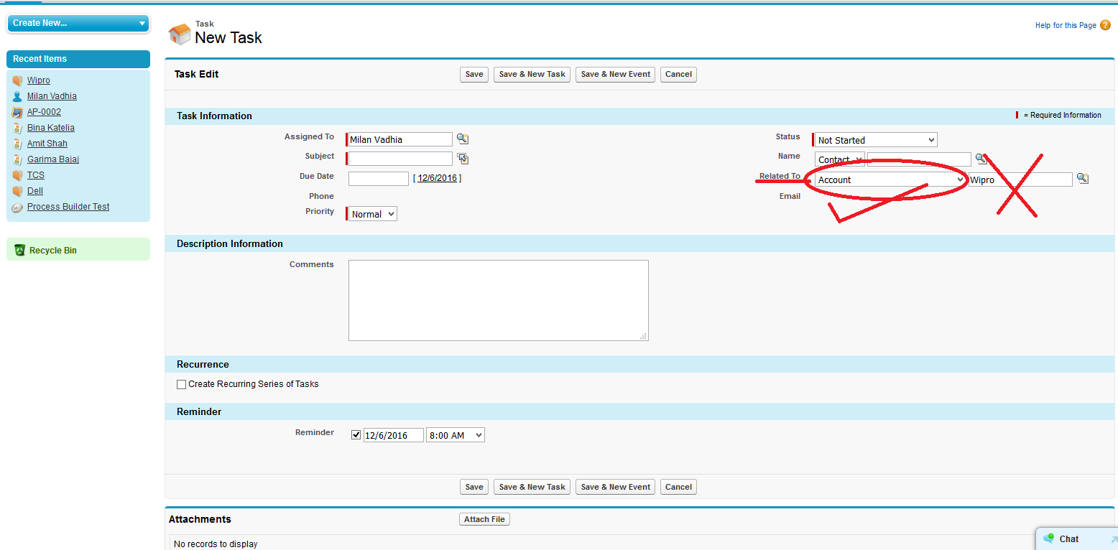Click the Attachments section heading
Screen dimensions: 1118x550
point(200,519)
